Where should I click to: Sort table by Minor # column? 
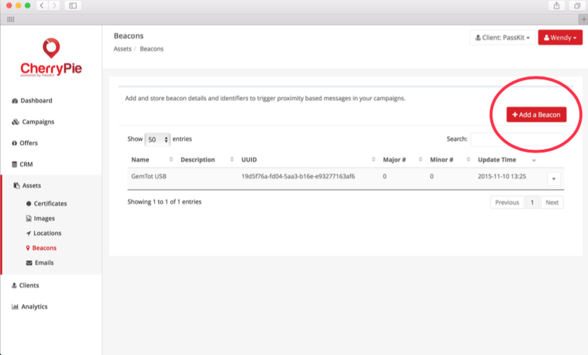pyautogui.click(x=450, y=159)
